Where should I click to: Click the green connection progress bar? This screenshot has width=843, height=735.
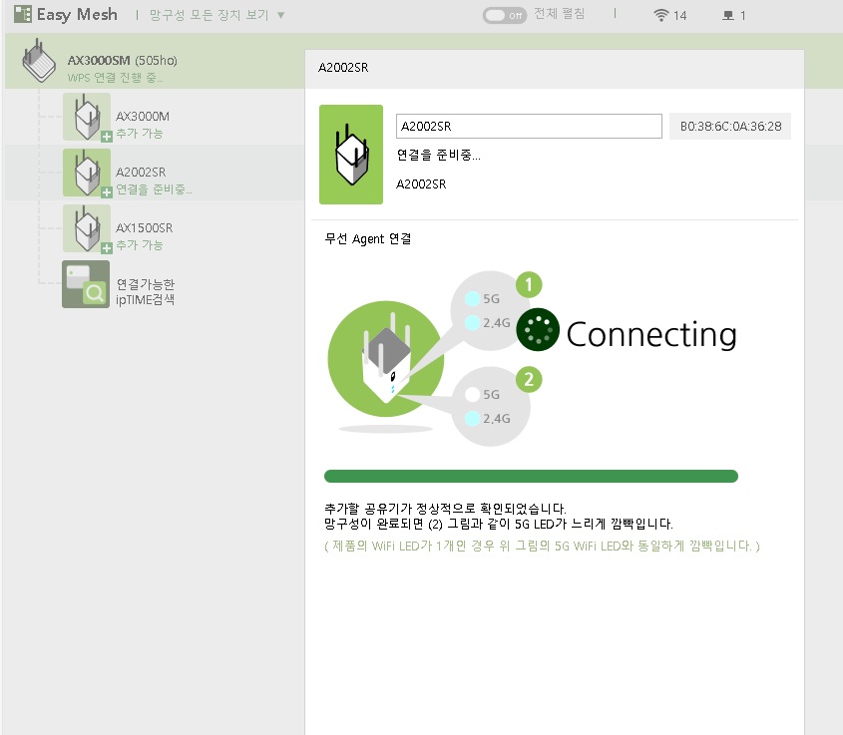(531, 476)
